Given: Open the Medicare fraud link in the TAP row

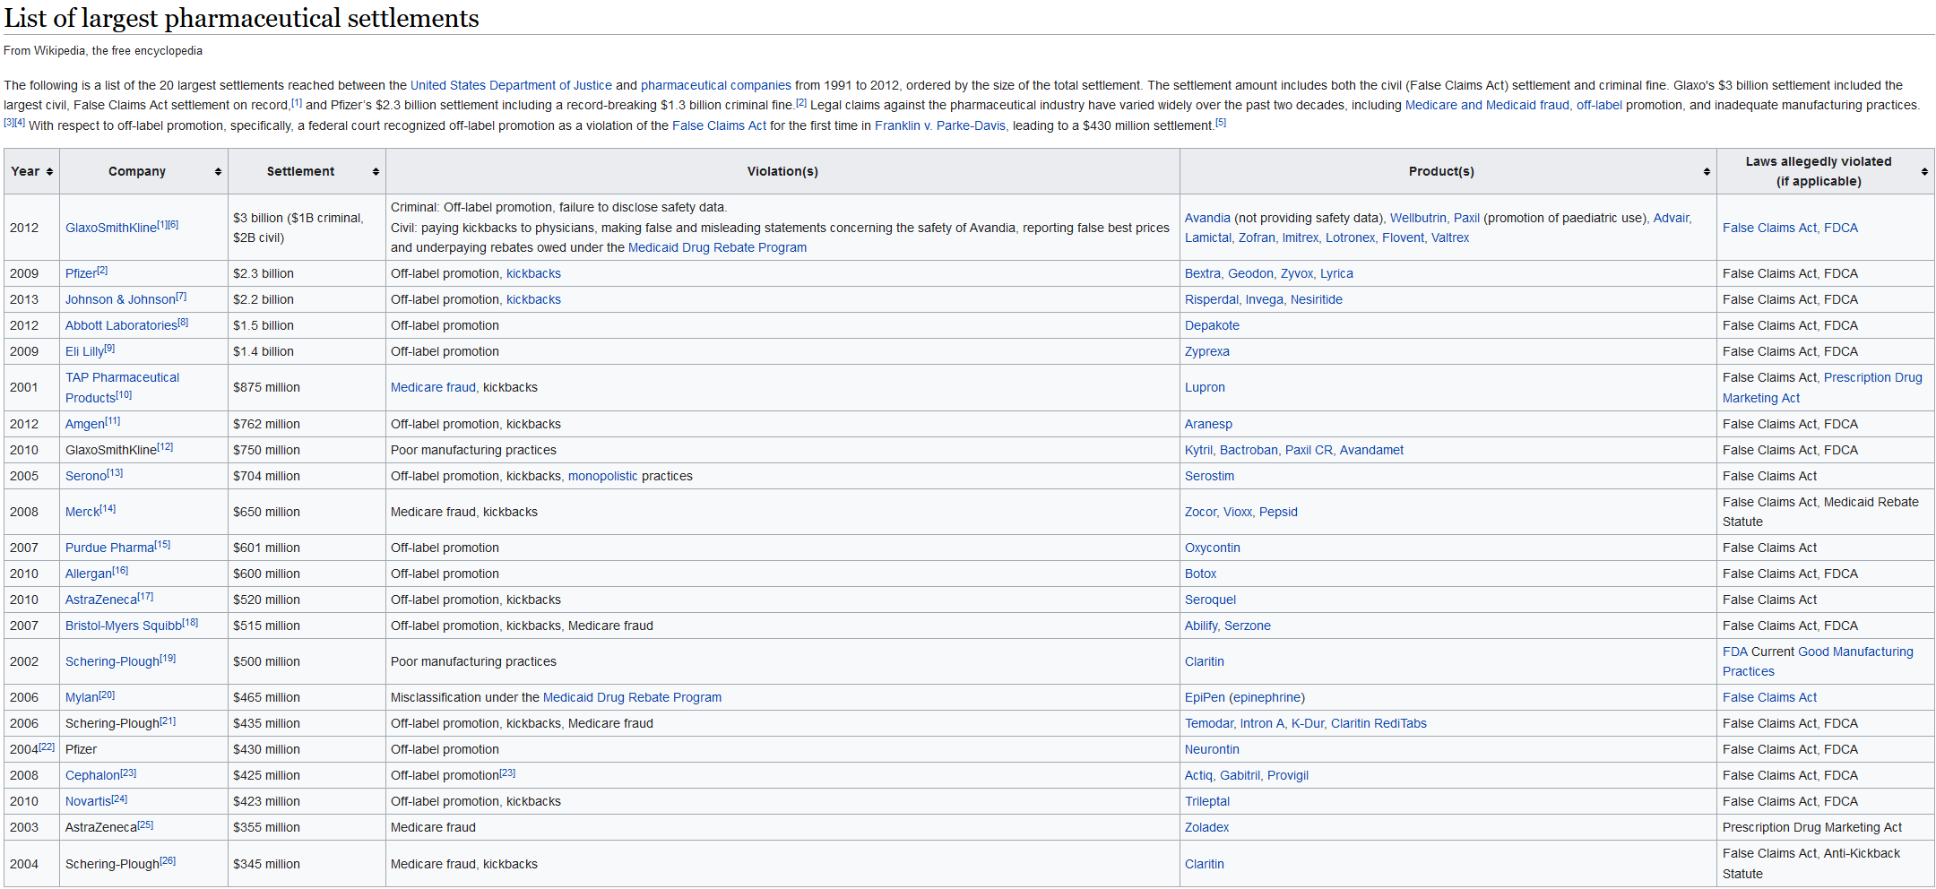Looking at the screenshot, I should tap(433, 387).
